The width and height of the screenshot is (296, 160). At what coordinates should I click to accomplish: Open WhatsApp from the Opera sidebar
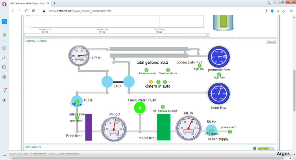pos(4,35)
